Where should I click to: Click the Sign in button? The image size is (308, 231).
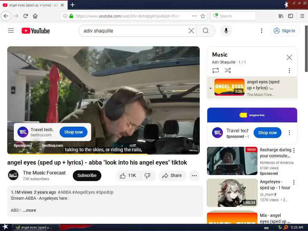click(285, 31)
